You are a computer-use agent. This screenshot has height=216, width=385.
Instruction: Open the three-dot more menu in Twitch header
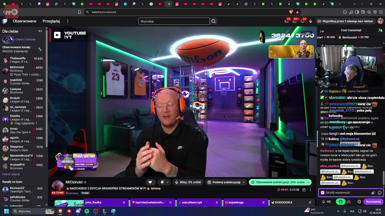click(x=68, y=21)
